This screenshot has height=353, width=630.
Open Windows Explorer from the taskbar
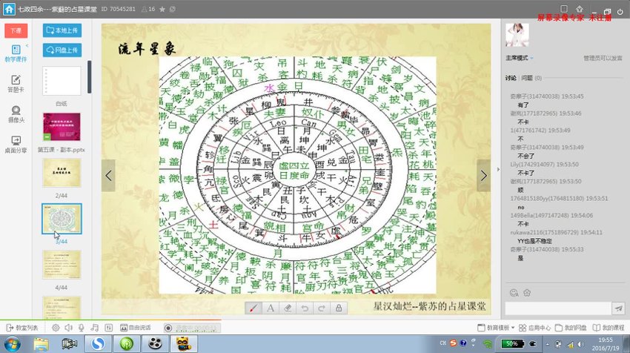(x=41, y=344)
